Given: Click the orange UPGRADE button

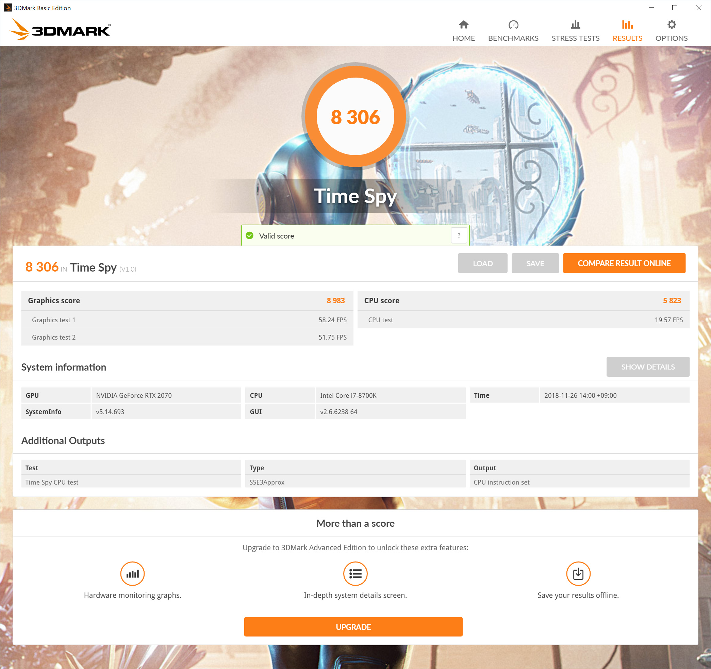Looking at the screenshot, I should [x=353, y=626].
